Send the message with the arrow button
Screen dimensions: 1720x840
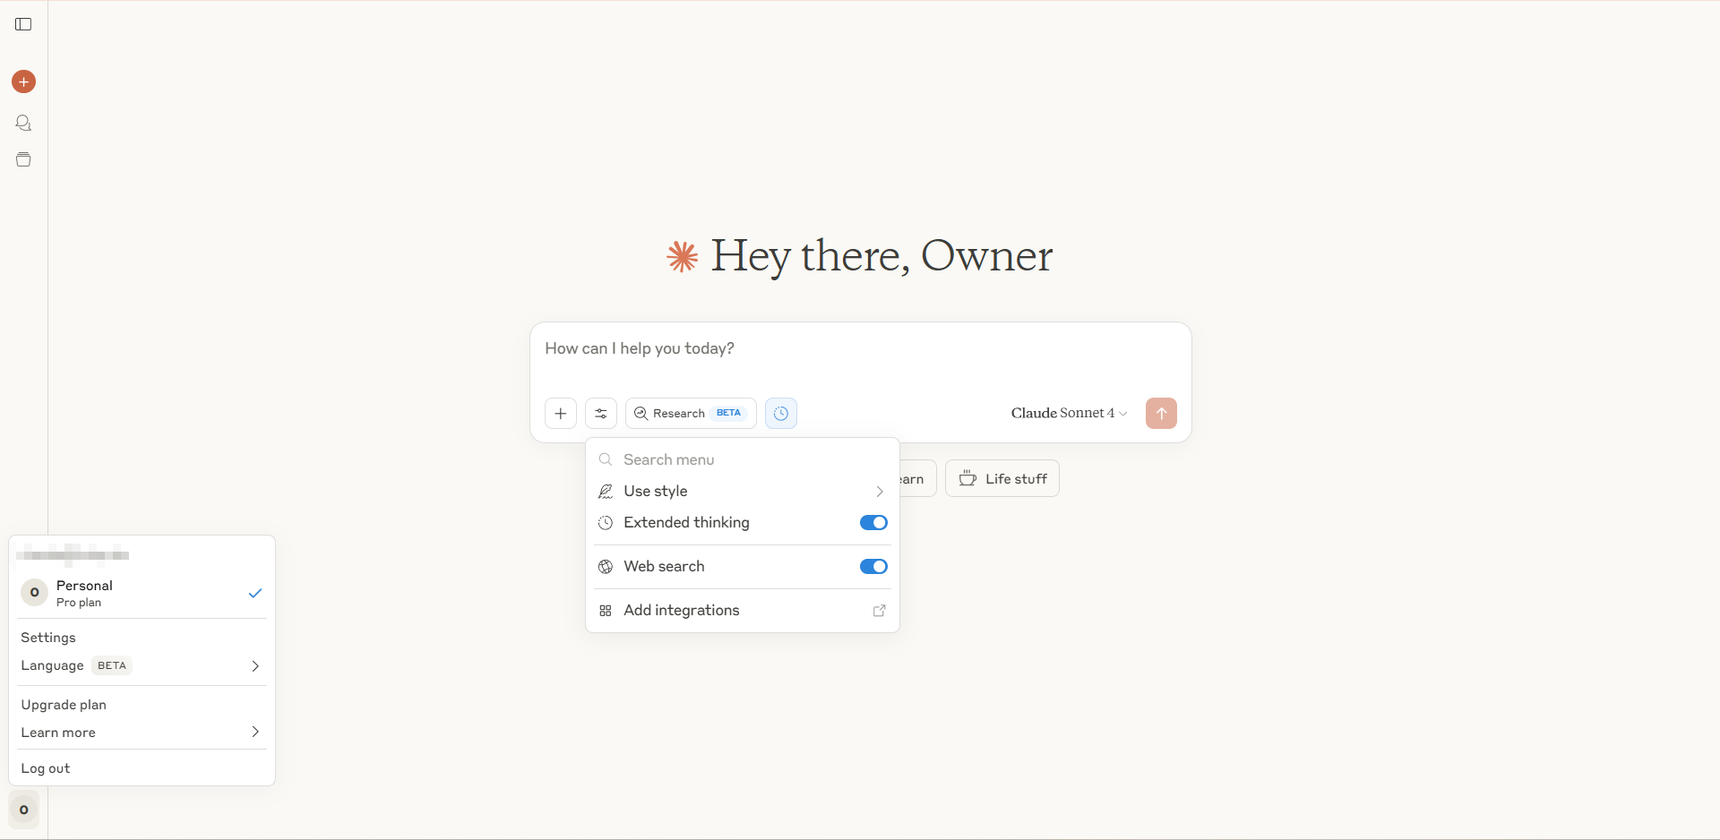1161,413
